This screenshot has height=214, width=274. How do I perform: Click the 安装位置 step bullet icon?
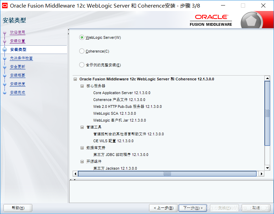click(5, 41)
